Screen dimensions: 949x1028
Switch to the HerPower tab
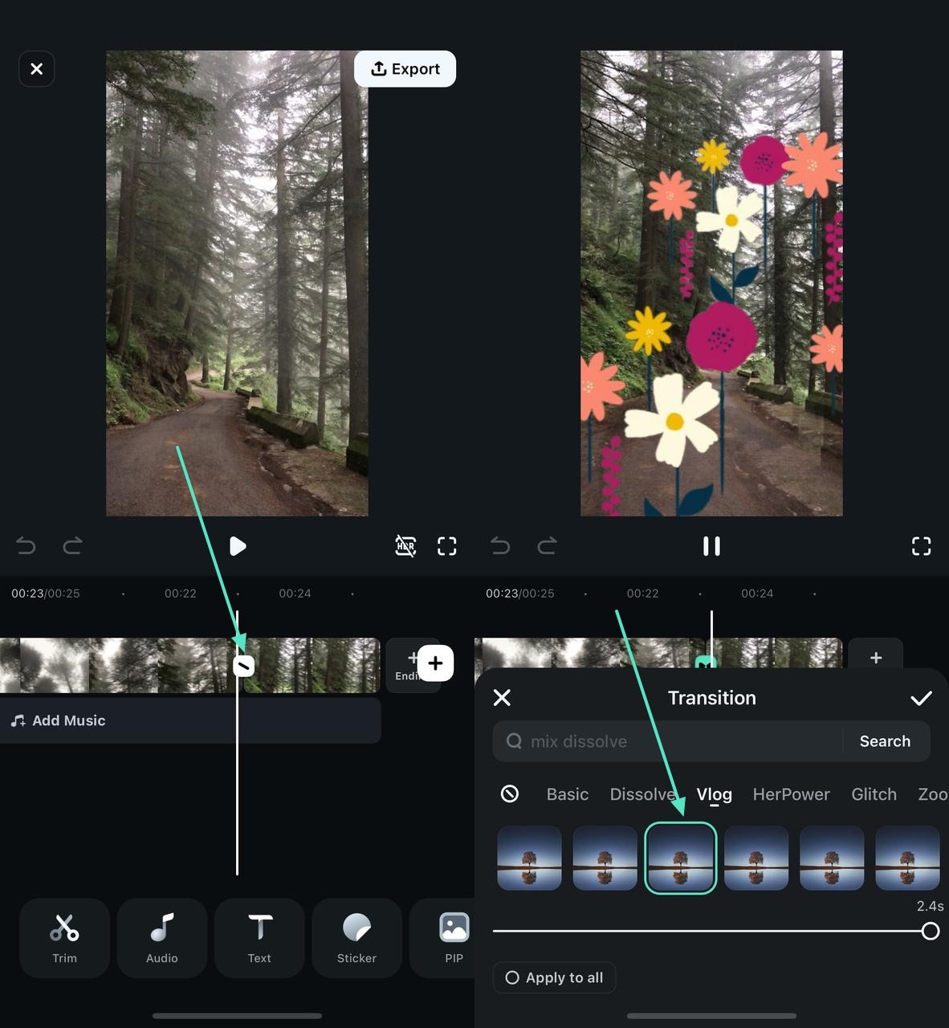pos(791,794)
